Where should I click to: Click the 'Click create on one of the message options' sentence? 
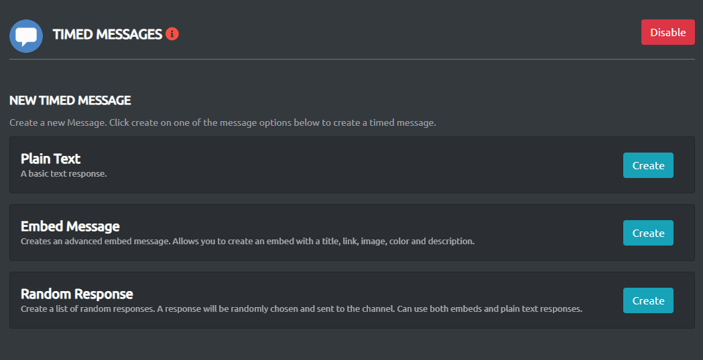click(x=272, y=123)
